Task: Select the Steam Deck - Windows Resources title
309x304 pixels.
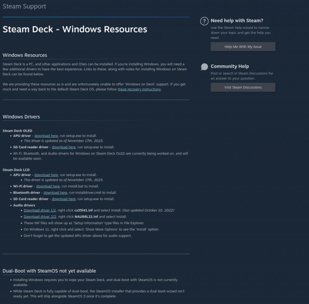Action: pyautogui.click(x=75, y=29)
